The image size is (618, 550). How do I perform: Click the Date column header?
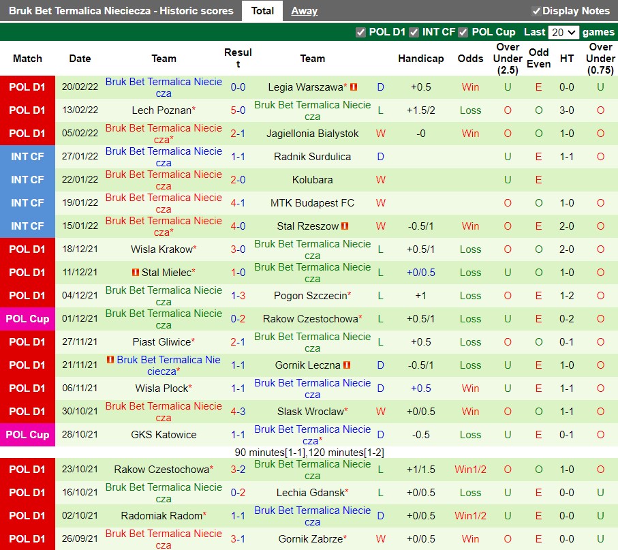pyautogui.click(x=80, y=59)
